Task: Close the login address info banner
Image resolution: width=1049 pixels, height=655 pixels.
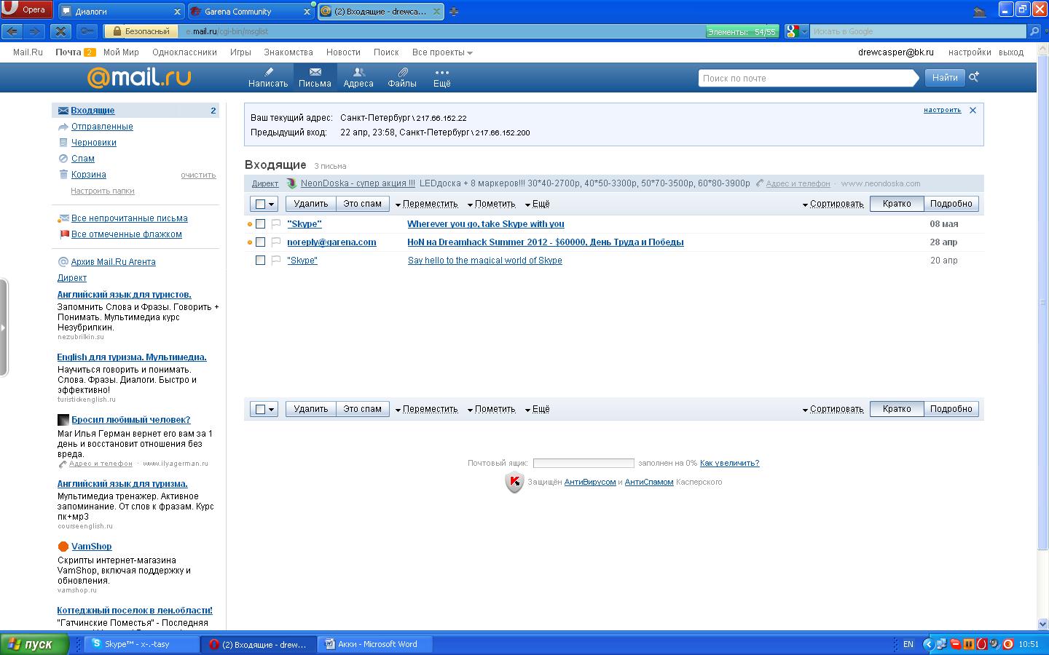Action: [973, 111]
